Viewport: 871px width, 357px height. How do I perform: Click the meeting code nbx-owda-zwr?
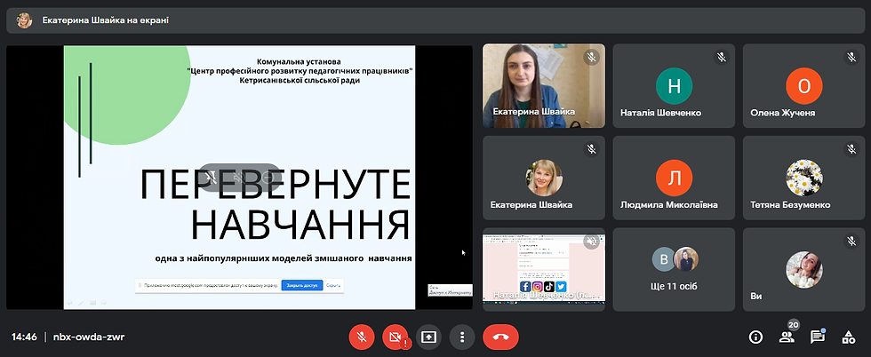click(x=89, y=337)
